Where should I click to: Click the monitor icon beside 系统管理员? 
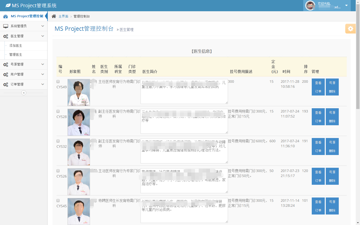5,26
